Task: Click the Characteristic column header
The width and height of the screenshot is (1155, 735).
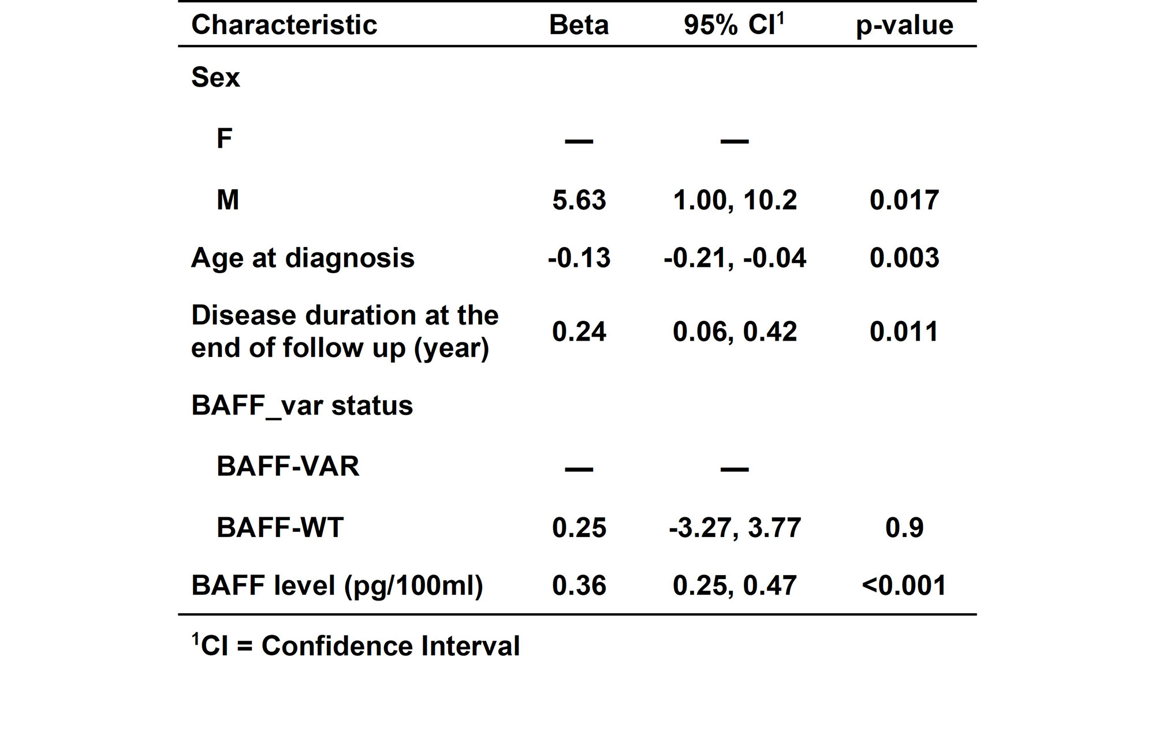Action: 284,25
